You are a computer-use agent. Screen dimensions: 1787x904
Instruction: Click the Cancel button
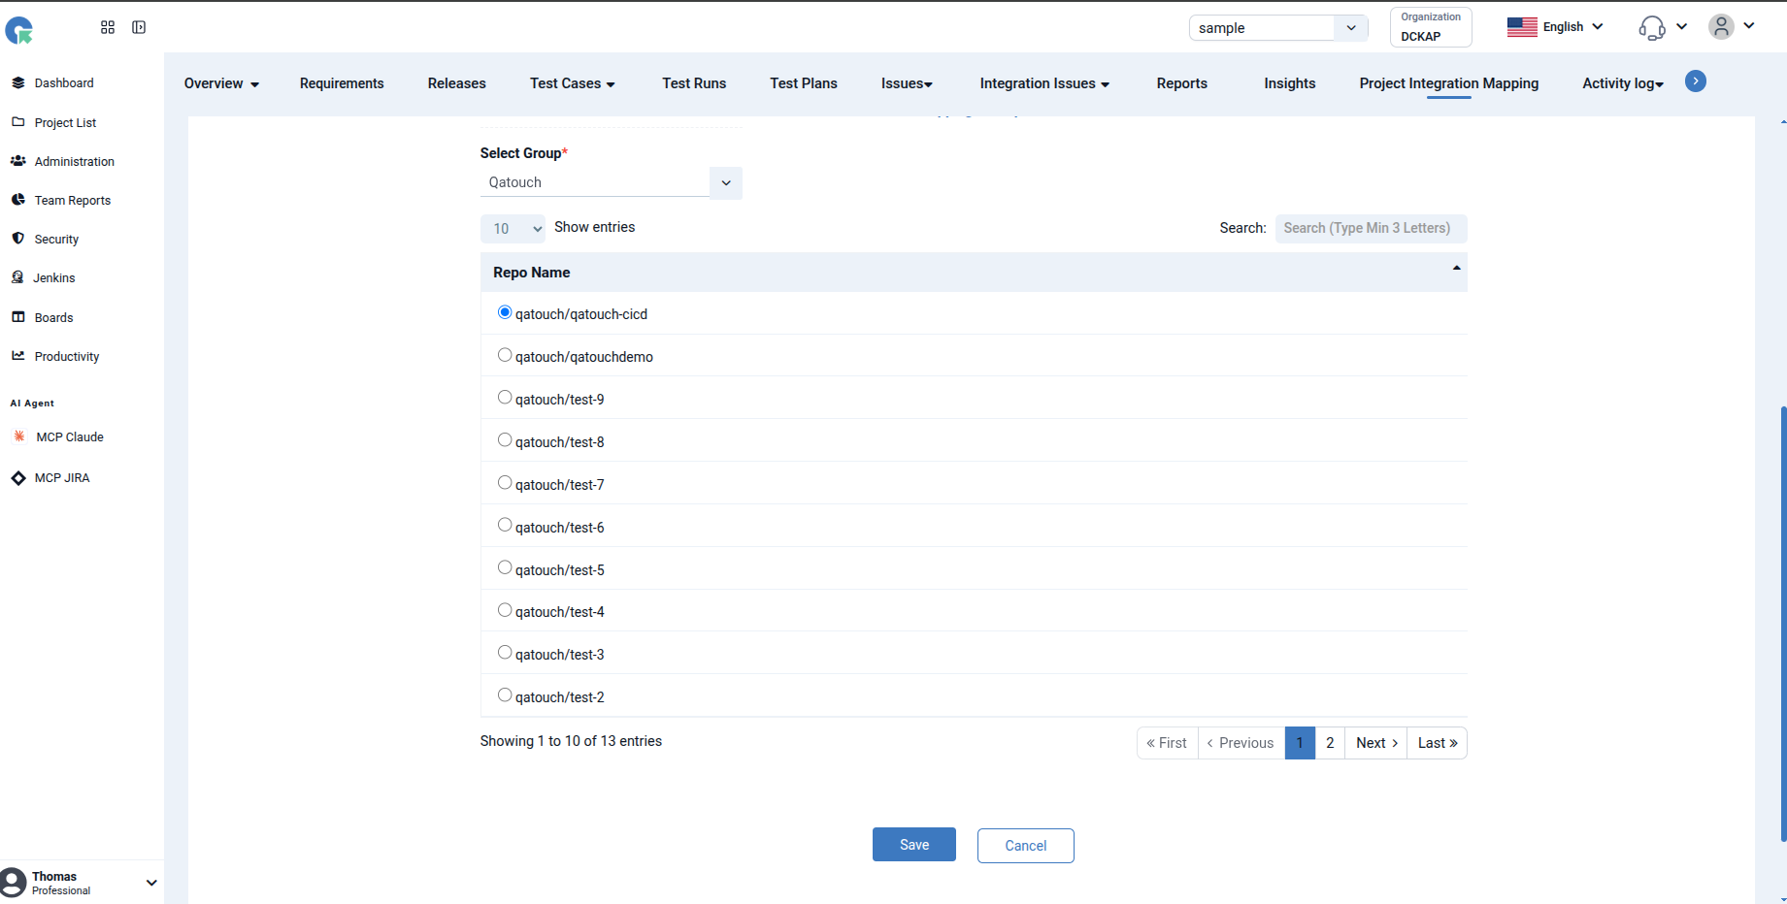(1026, 846)
